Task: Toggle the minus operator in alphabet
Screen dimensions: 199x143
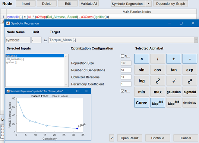Action: pyautogui.click(x=190, y=59)
